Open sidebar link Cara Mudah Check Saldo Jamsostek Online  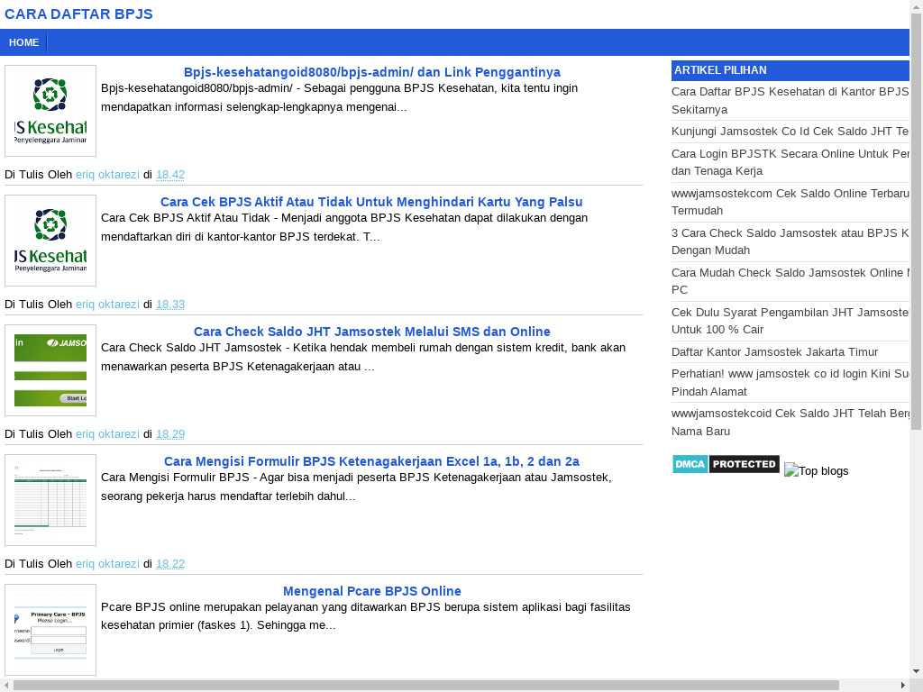coord(790,281)
